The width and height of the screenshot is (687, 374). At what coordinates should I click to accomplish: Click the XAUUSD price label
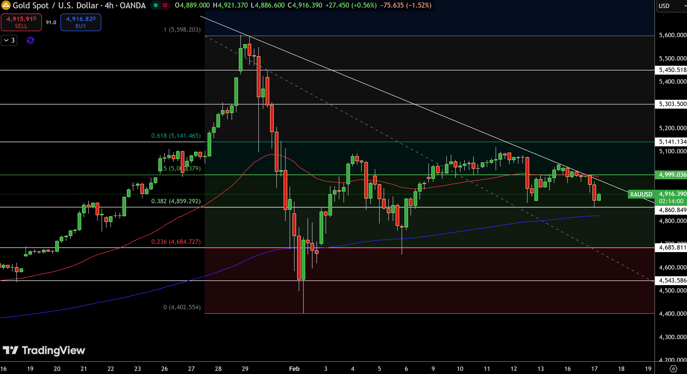tap(641, 194)
